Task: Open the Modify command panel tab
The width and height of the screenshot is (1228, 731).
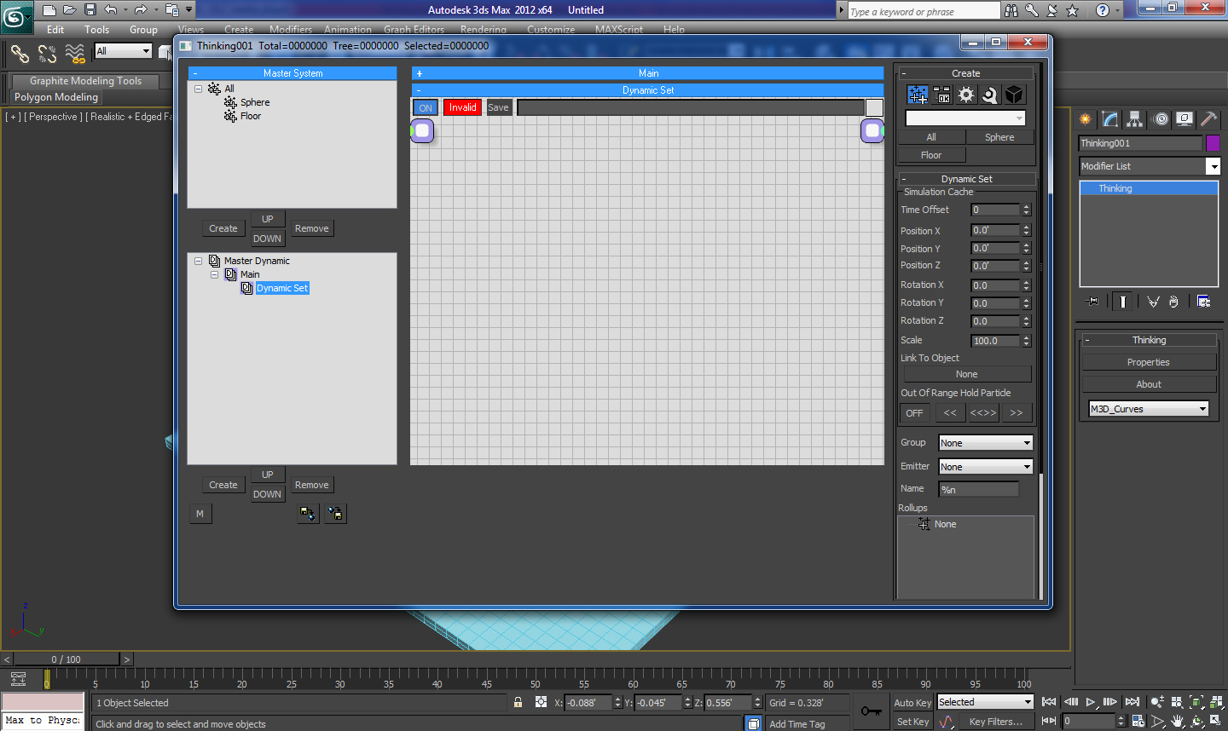Action: tap(1110, 119)
